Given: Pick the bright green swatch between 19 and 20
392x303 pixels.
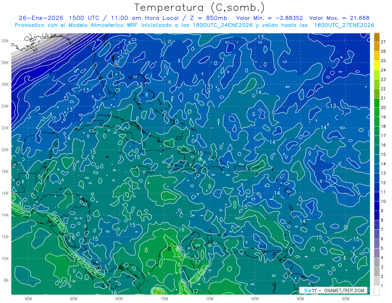Looking at the screenshot, I should click(x=377, y=112).
